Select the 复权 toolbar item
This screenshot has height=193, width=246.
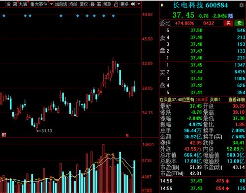[84, 4]
